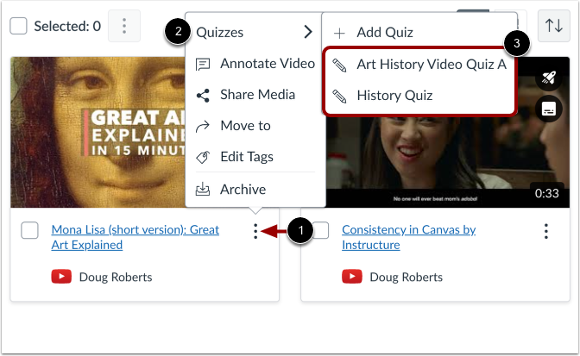Open History Quiz from submenu
Image resolution: width=580 pixels, height=356 pixels.
click(x=419, y=96)
